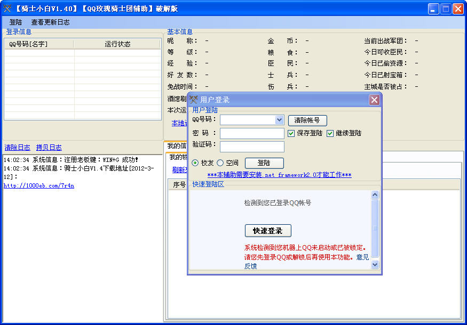Click the QQ号码[名字] column header
The width and height of the screenshot is (467, 325).
point(39,44)
